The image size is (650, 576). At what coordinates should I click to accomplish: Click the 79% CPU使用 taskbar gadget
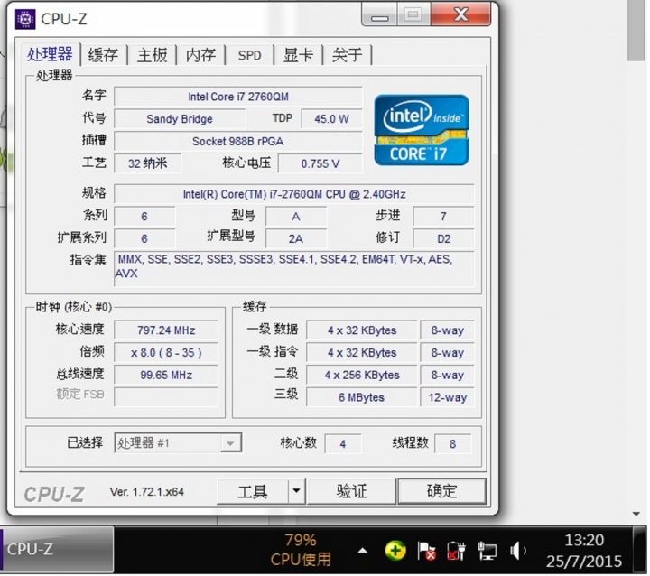point(301,551)
